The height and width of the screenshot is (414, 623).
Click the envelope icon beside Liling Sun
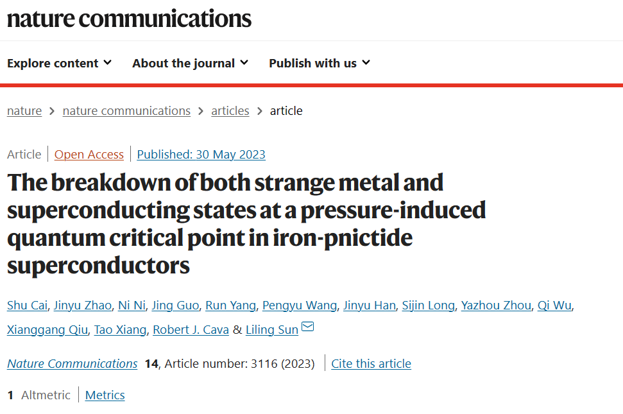click(307, 327)
